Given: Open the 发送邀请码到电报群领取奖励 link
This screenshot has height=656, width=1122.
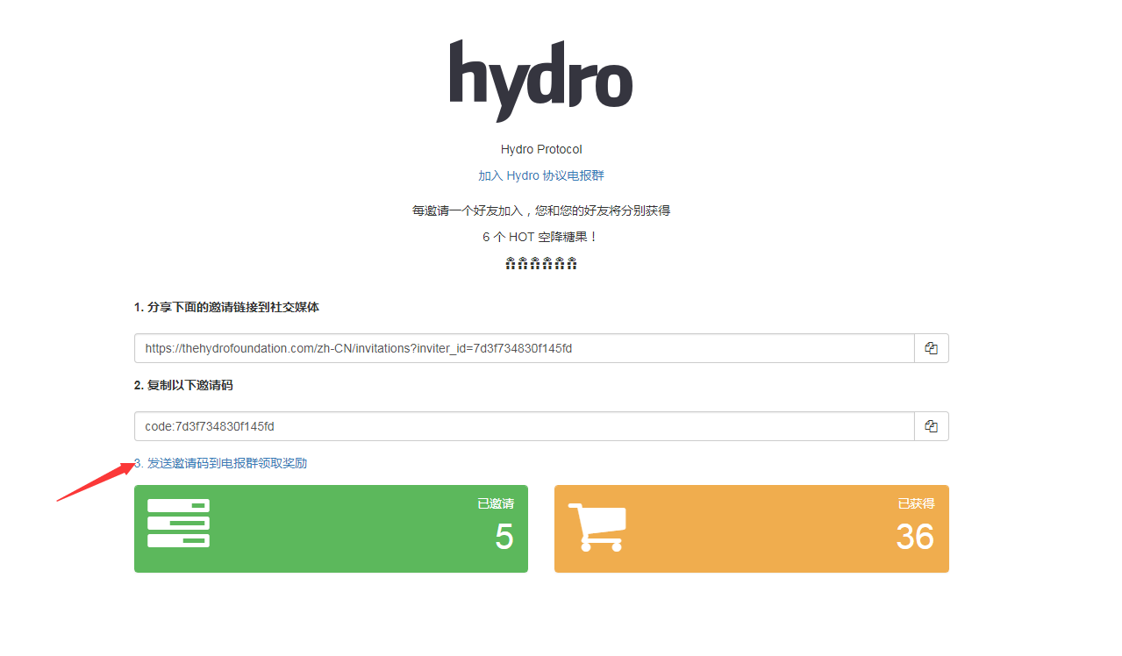Looking at the screenshot, I should [221, 463].
